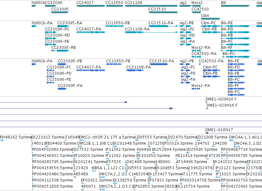262x191 pixels.
Task: Click the vig2 gene arrow bar
Action: (185, 6)
